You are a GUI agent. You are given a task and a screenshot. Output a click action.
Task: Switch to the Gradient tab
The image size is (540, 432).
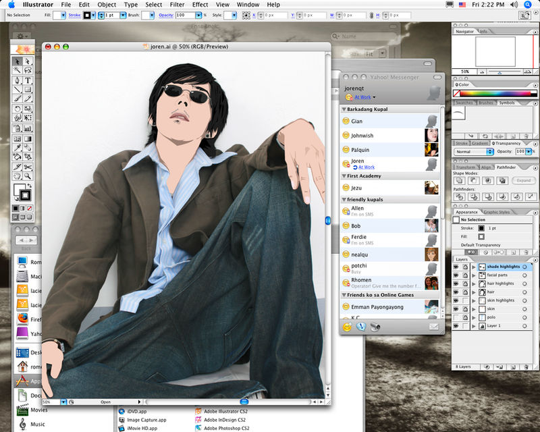pos(480,143)
